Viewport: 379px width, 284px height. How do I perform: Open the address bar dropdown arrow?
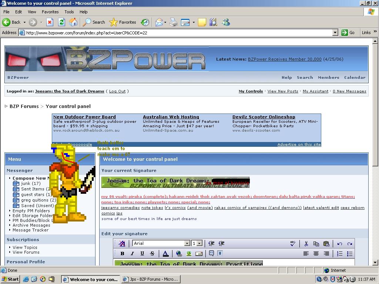tap(335, 33)
